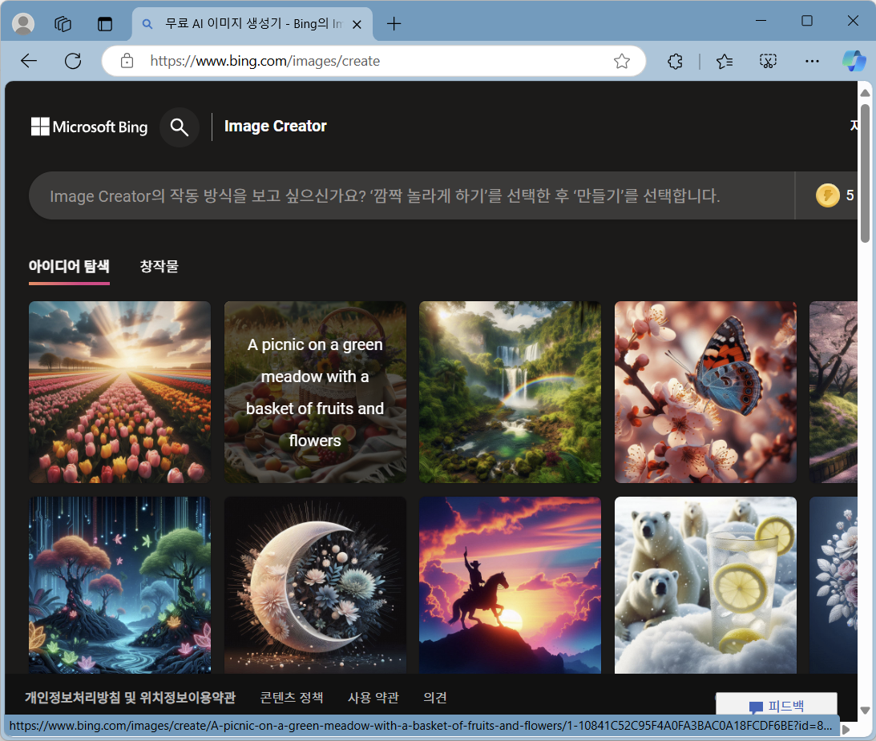Screen dimensions: 876x741
Task: Navigate back with the arrow icon
Action: [29, 61]
